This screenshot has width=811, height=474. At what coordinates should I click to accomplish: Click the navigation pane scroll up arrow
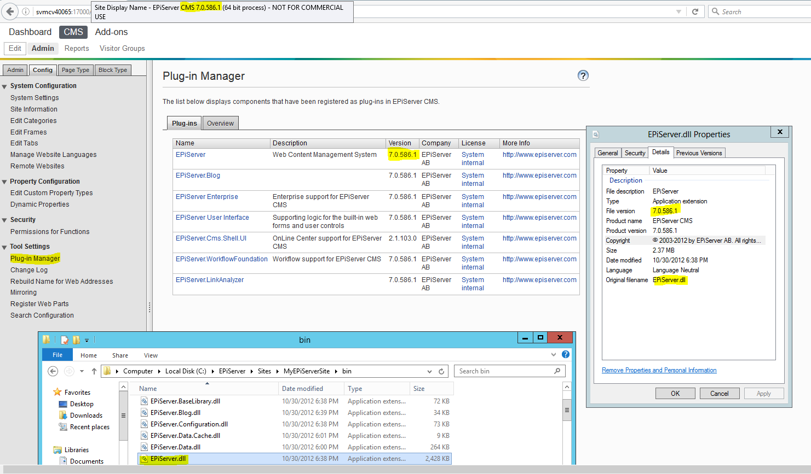point(124,387)
